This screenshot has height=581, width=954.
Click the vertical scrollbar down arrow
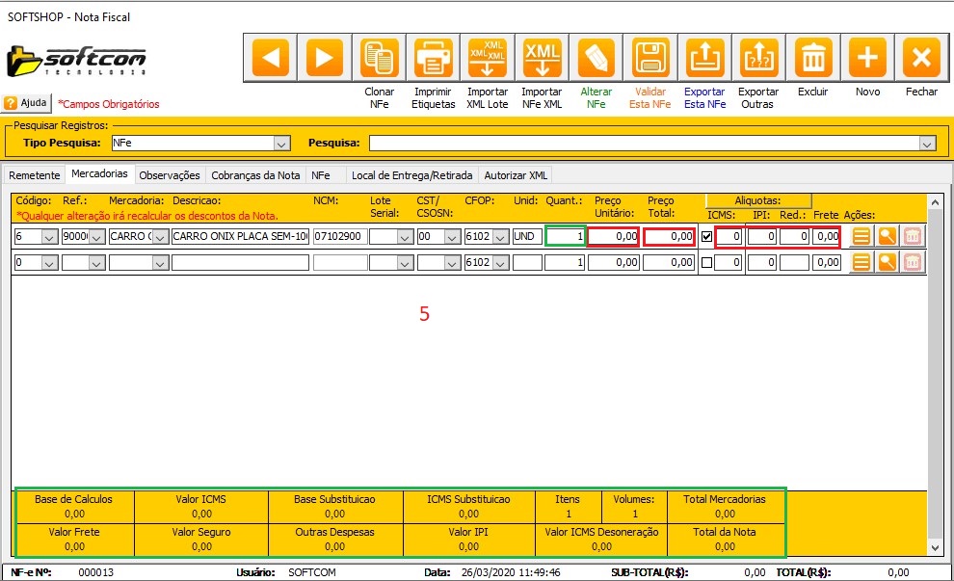[934, 547]
